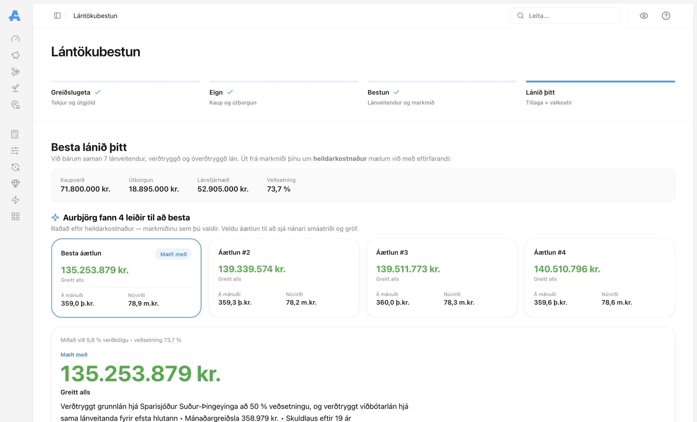The width and height of the screenshot is (697, 422).
Task: Open the piggy bank savings sidebar icon
Action: [15, 55]
